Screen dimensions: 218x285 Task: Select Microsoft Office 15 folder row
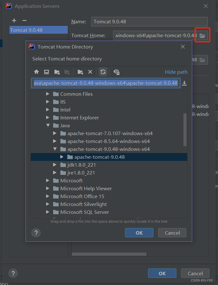109,196
